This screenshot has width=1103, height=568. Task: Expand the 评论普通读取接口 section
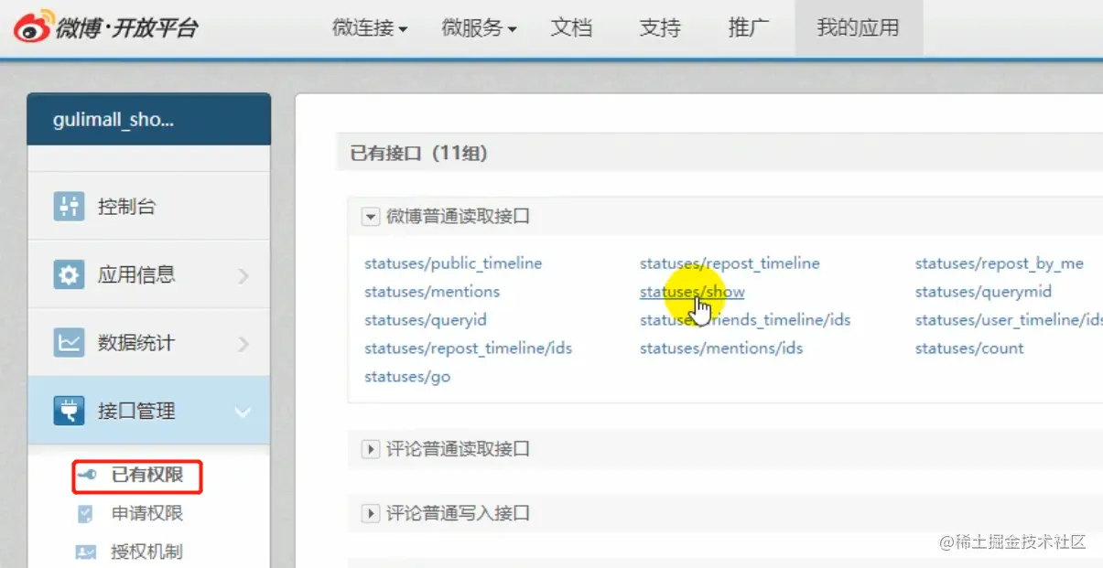[x=371, y=448]
